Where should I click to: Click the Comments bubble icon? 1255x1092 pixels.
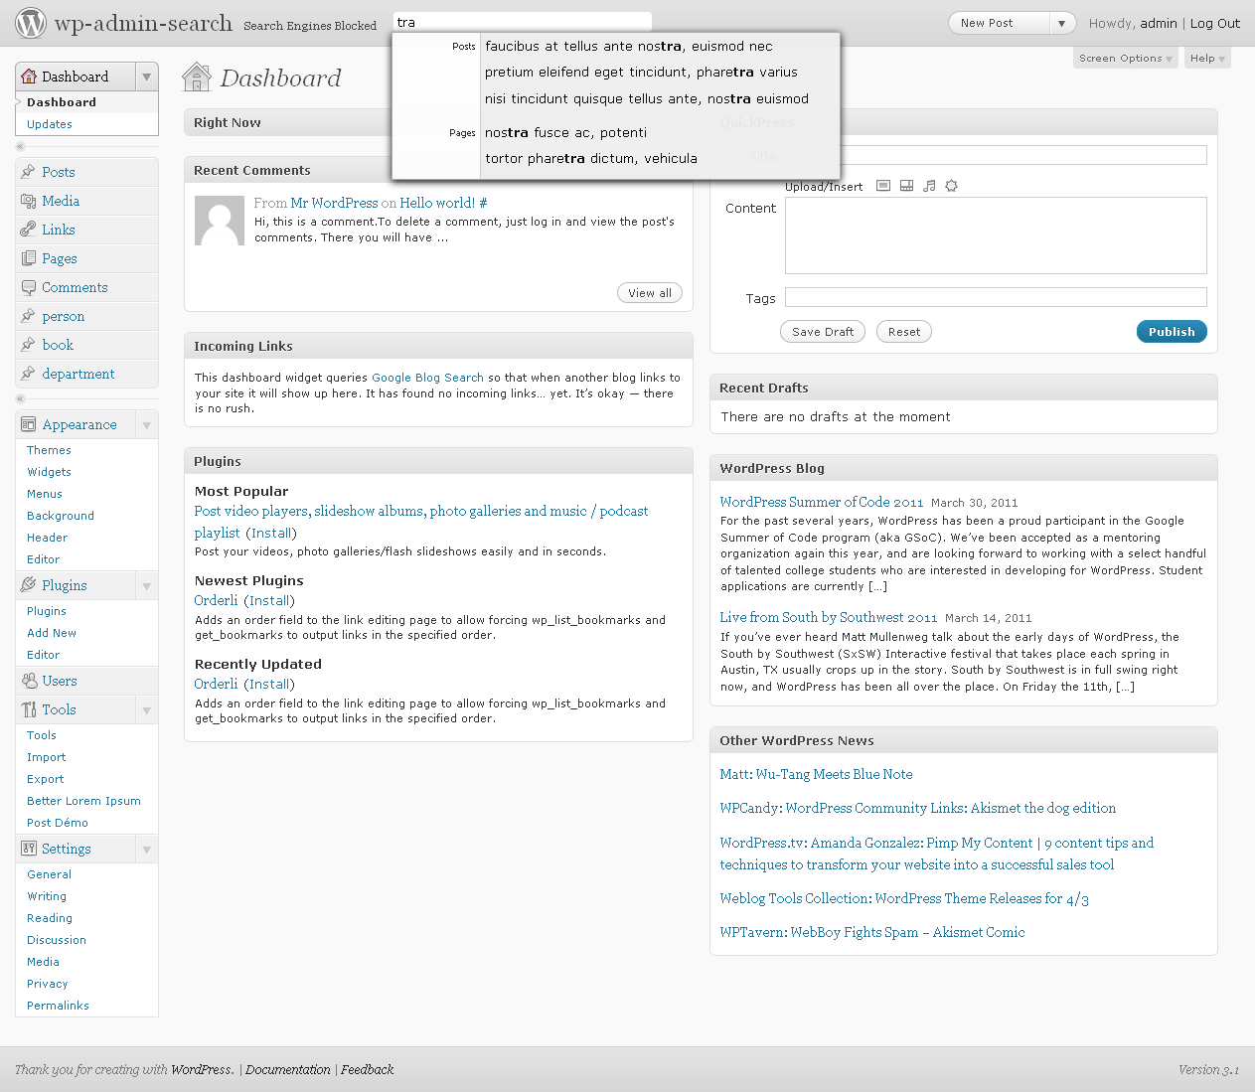click(x=28, y=287)
